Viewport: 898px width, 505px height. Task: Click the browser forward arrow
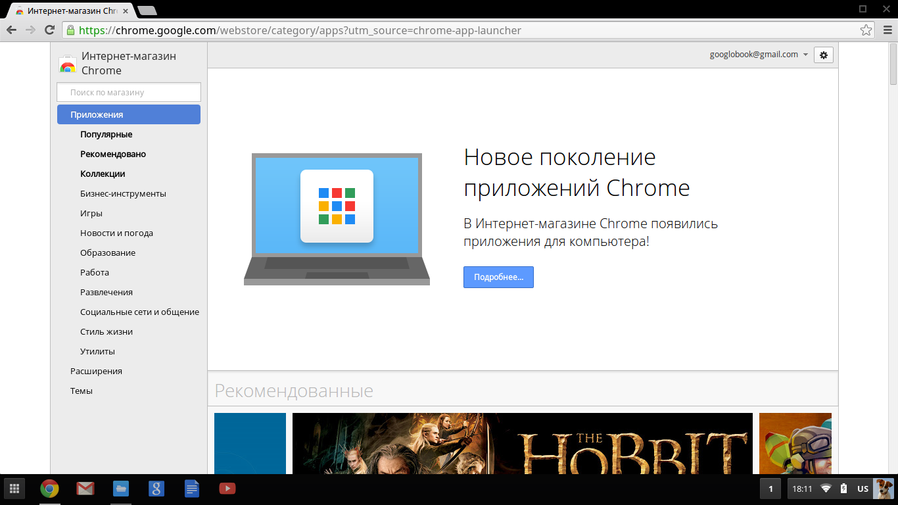(x=30, y=30)
